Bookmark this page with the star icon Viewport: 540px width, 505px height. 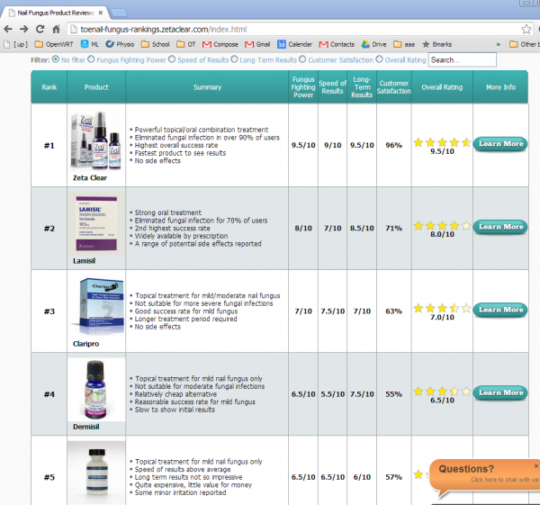click(526, 30)
